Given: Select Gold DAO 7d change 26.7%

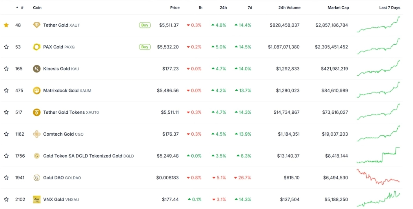Looking at the screenshot, I should pos(243,178).
